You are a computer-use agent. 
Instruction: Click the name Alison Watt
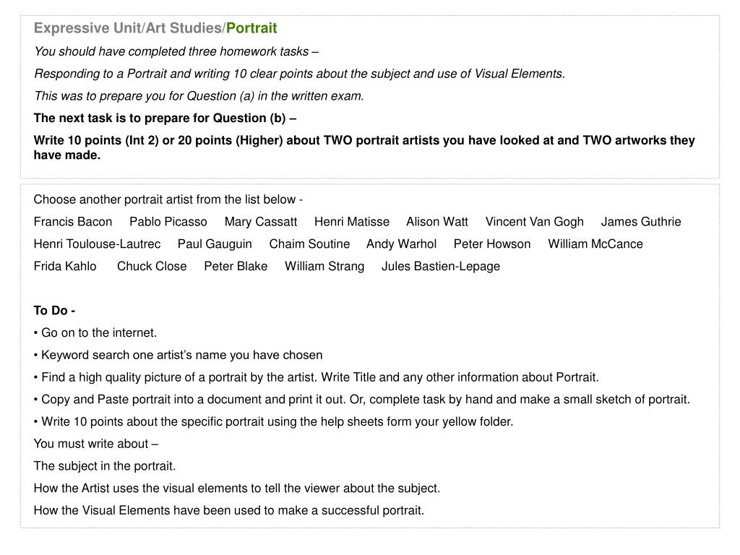(x=437, y=222)
